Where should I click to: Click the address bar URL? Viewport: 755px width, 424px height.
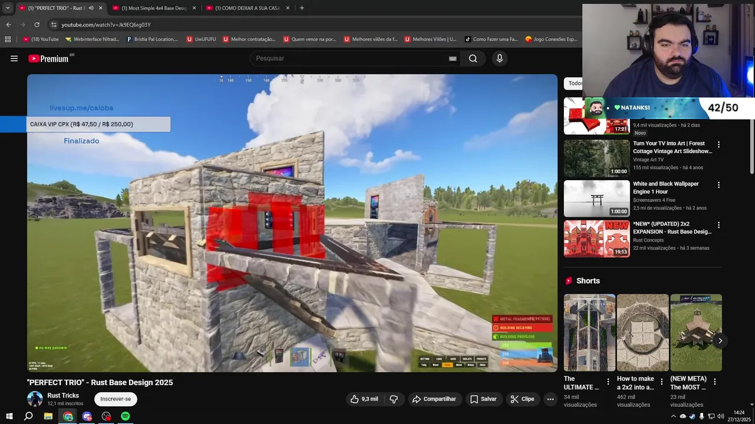point(106,25)
